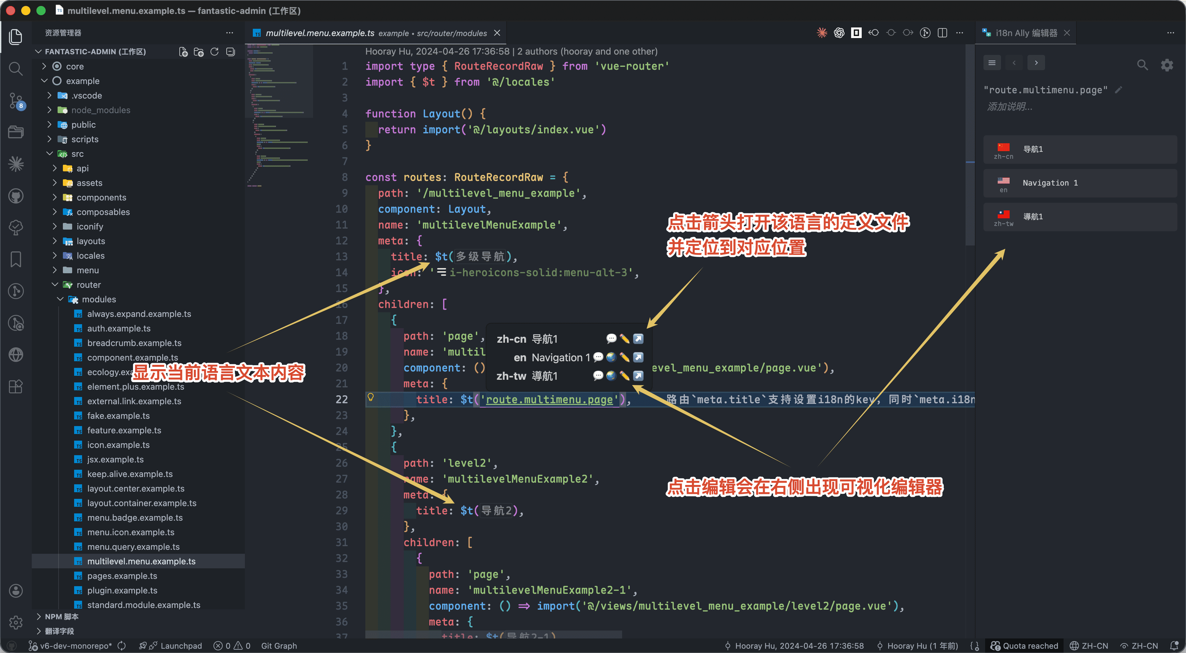Click the pencil edit icon for zh-cn 导航1

click(625, 339)
